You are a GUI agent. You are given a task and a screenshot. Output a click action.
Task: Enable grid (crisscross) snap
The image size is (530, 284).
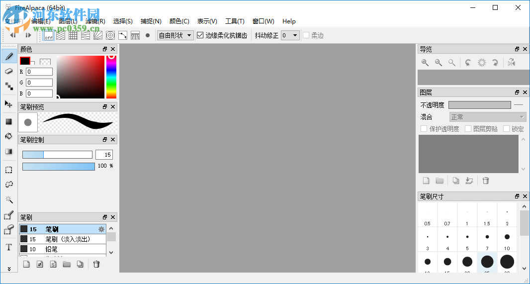point(73,35)
